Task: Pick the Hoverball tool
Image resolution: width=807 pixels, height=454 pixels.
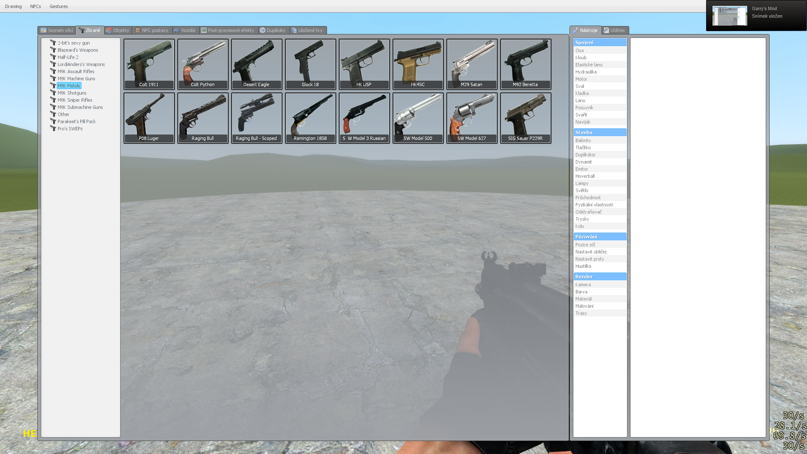Action: [x=600, y=176]
